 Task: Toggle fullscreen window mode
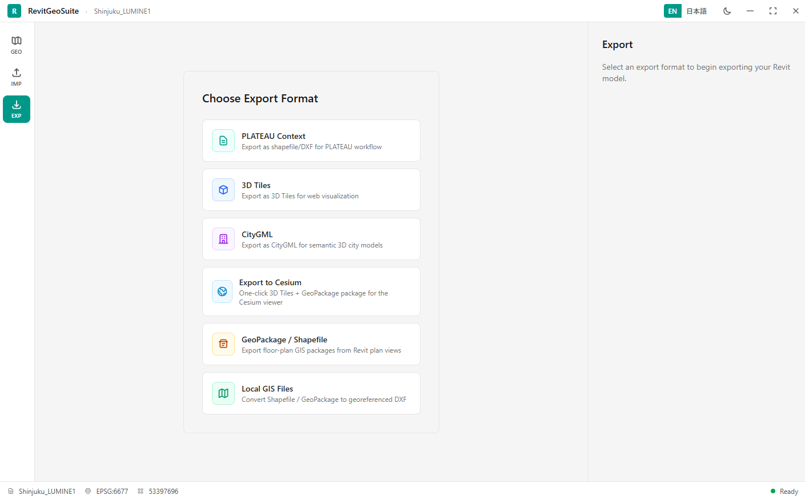point(773,11)
